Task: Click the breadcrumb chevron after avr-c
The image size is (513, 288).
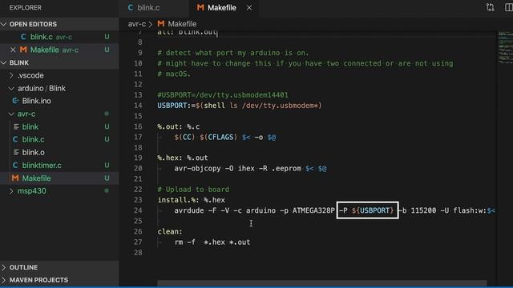Action: pos(151,24)
